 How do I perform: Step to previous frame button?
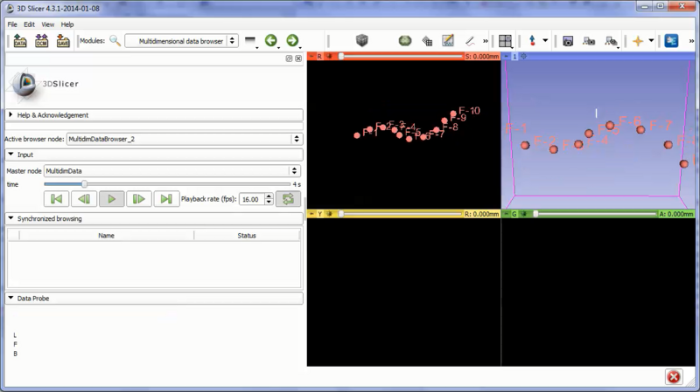click(x=84, y=199)
